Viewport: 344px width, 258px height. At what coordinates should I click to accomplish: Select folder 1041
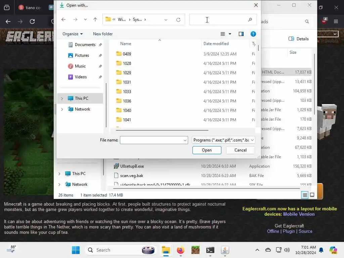coord(127,120)
